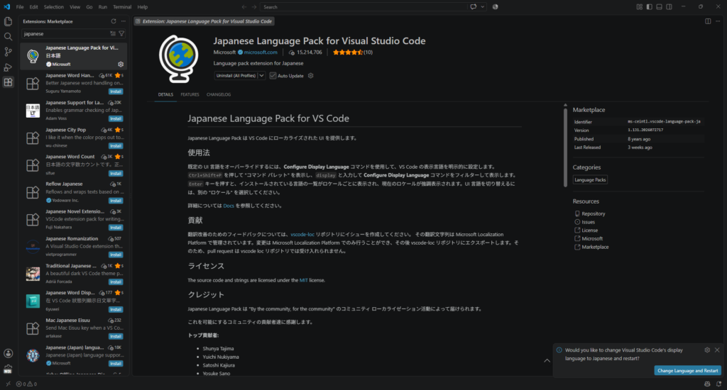Expand the Uninstall button dropdown arrow

[261, 75]
